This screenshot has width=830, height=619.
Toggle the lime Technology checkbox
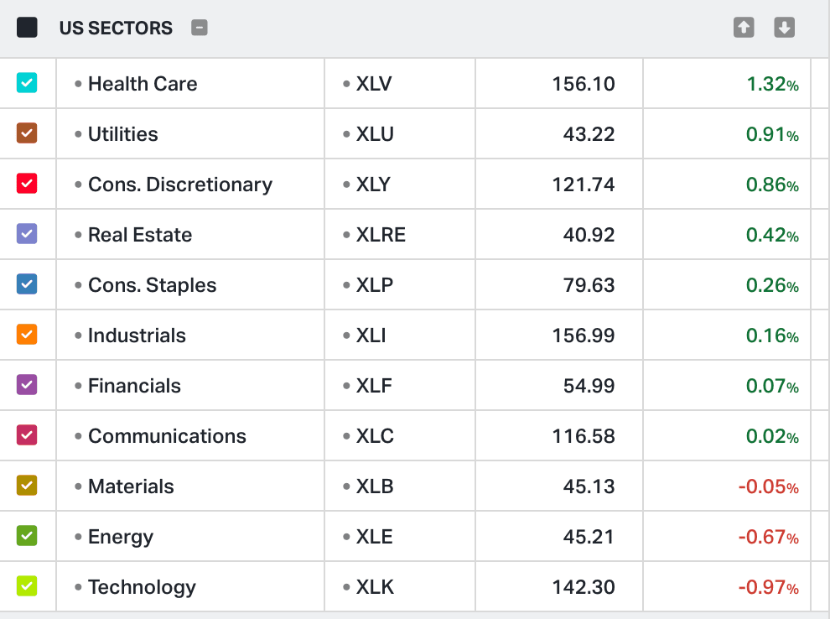click(27, 586)
